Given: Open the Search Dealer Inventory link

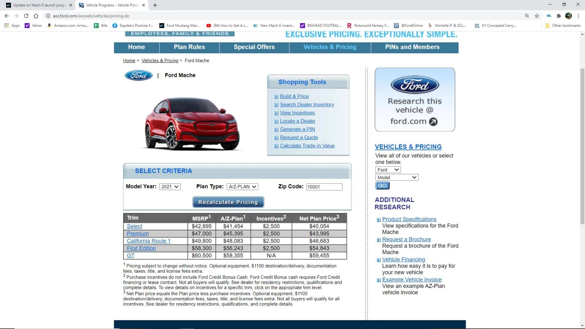Looking at the screenshot, I should tap(307, 105).
